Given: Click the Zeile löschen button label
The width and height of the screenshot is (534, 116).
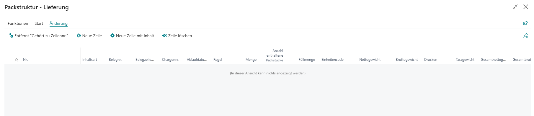Looking at the screenshot, I should [180, 36].
